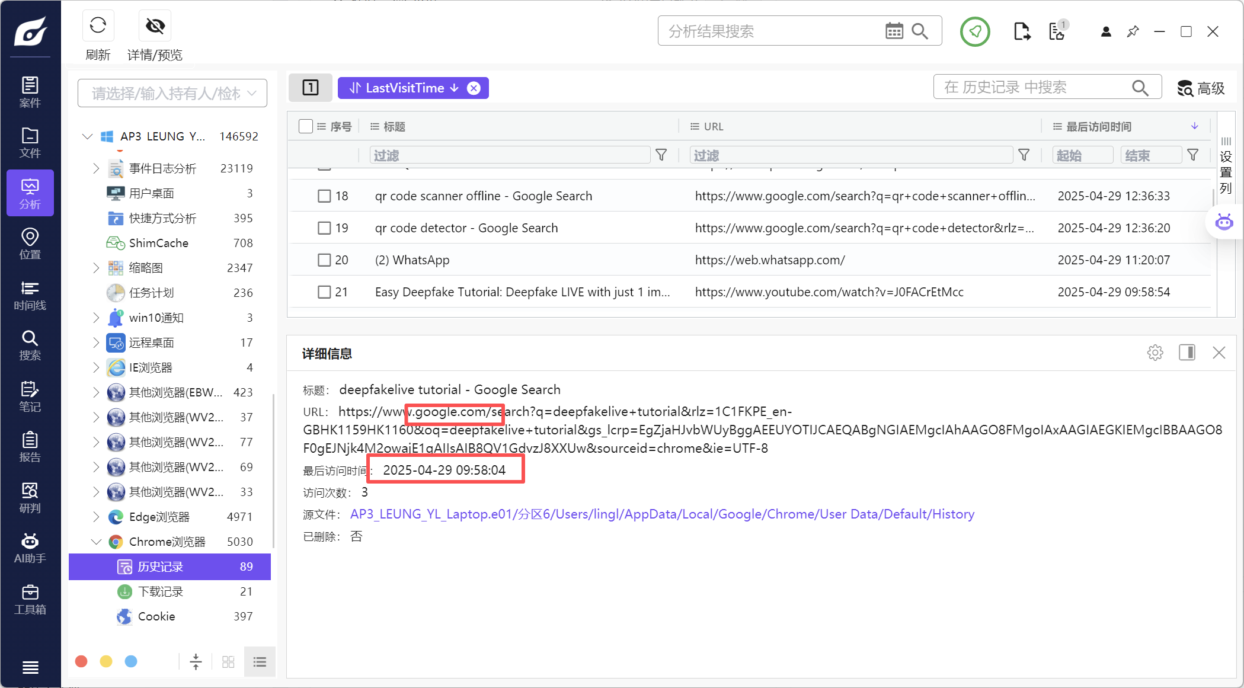1244x688 pixels.
Task: Check the checkbox for row 18
Action: (324, 196)
